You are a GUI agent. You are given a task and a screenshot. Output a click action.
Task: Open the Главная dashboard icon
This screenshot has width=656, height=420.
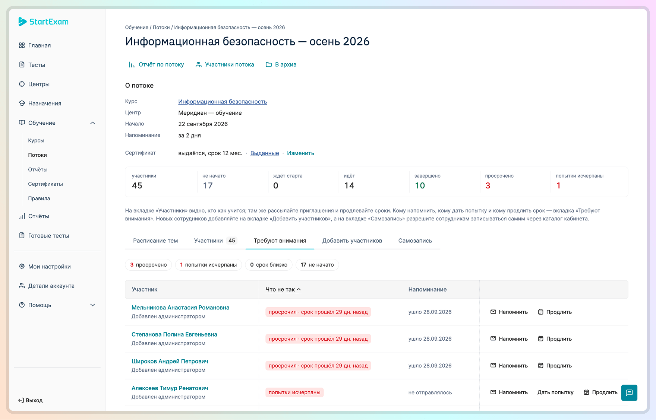coord(22,45)
